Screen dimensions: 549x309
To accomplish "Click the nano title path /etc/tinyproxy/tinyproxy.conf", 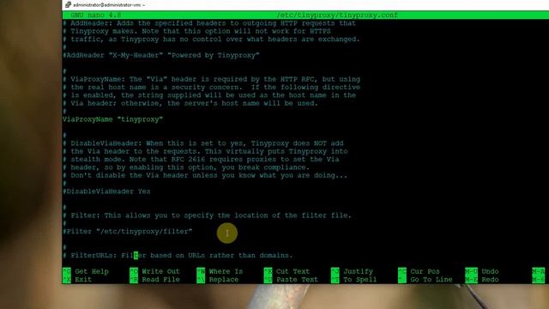I will (x=337, y=15).
